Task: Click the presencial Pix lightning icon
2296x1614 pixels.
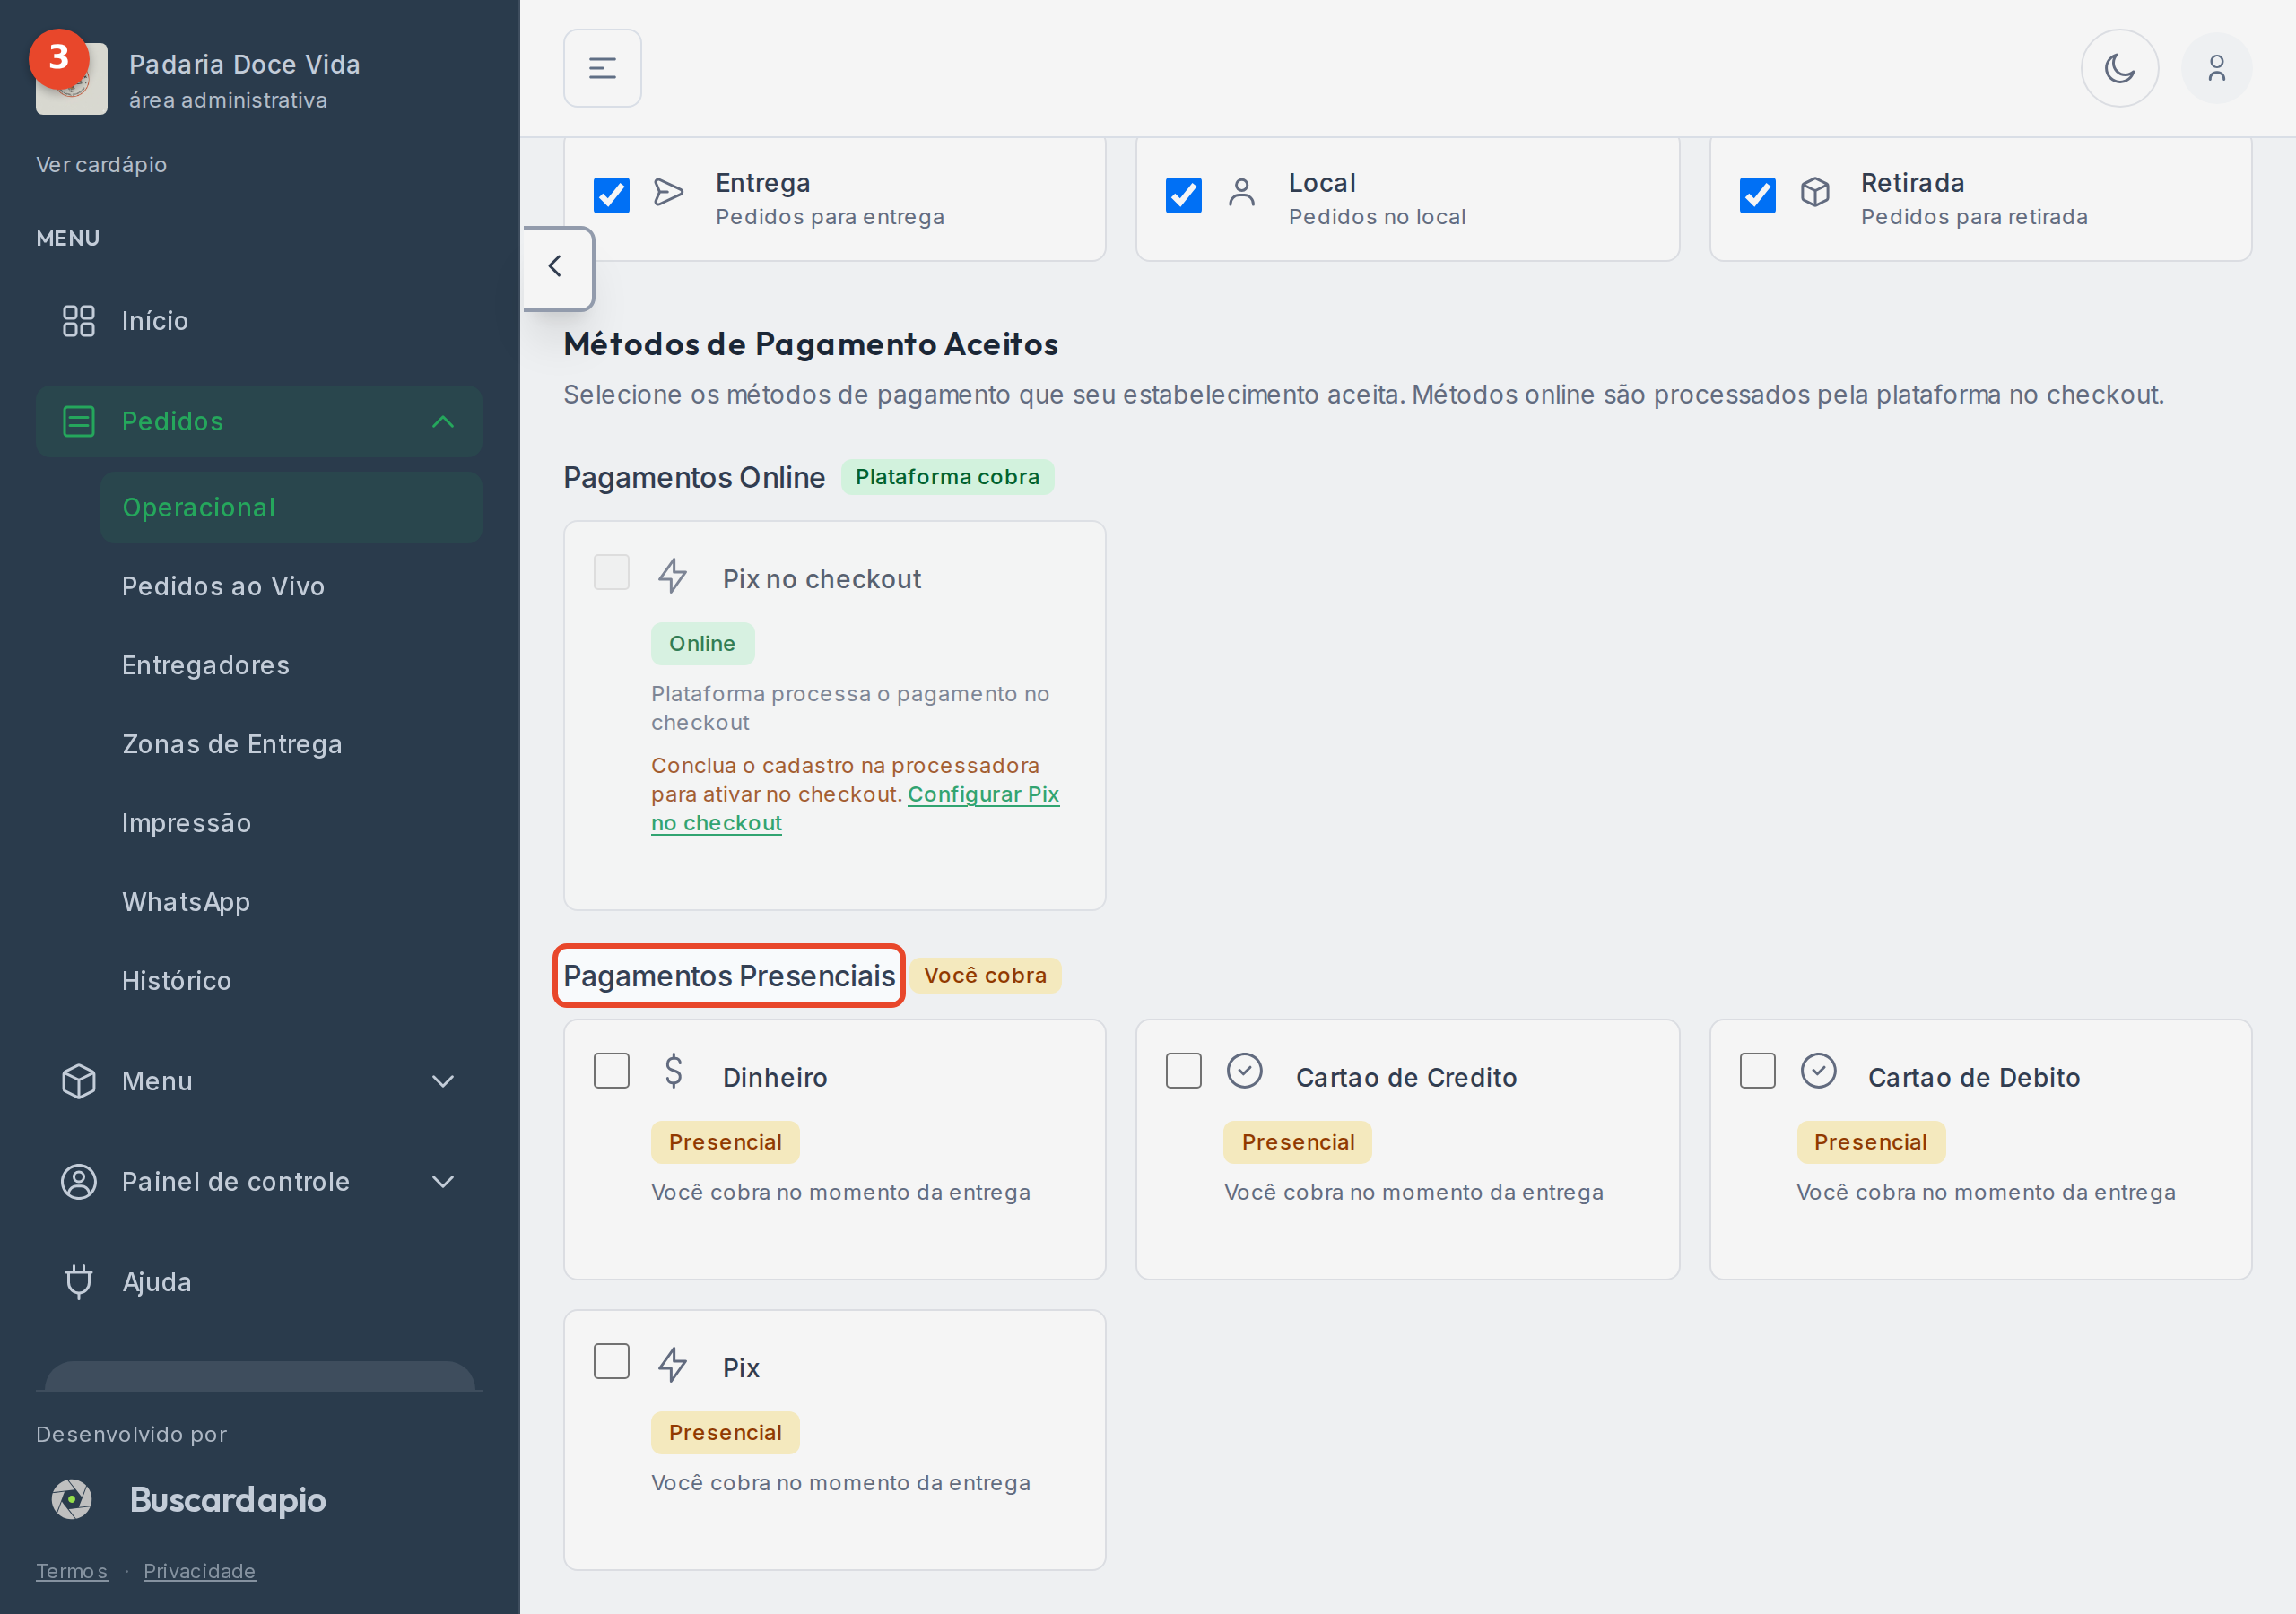Action: (x=673, y=1364)
